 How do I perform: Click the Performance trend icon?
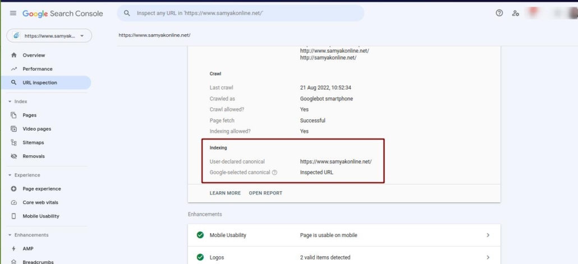pyautogui.click(x=14, y=69)
